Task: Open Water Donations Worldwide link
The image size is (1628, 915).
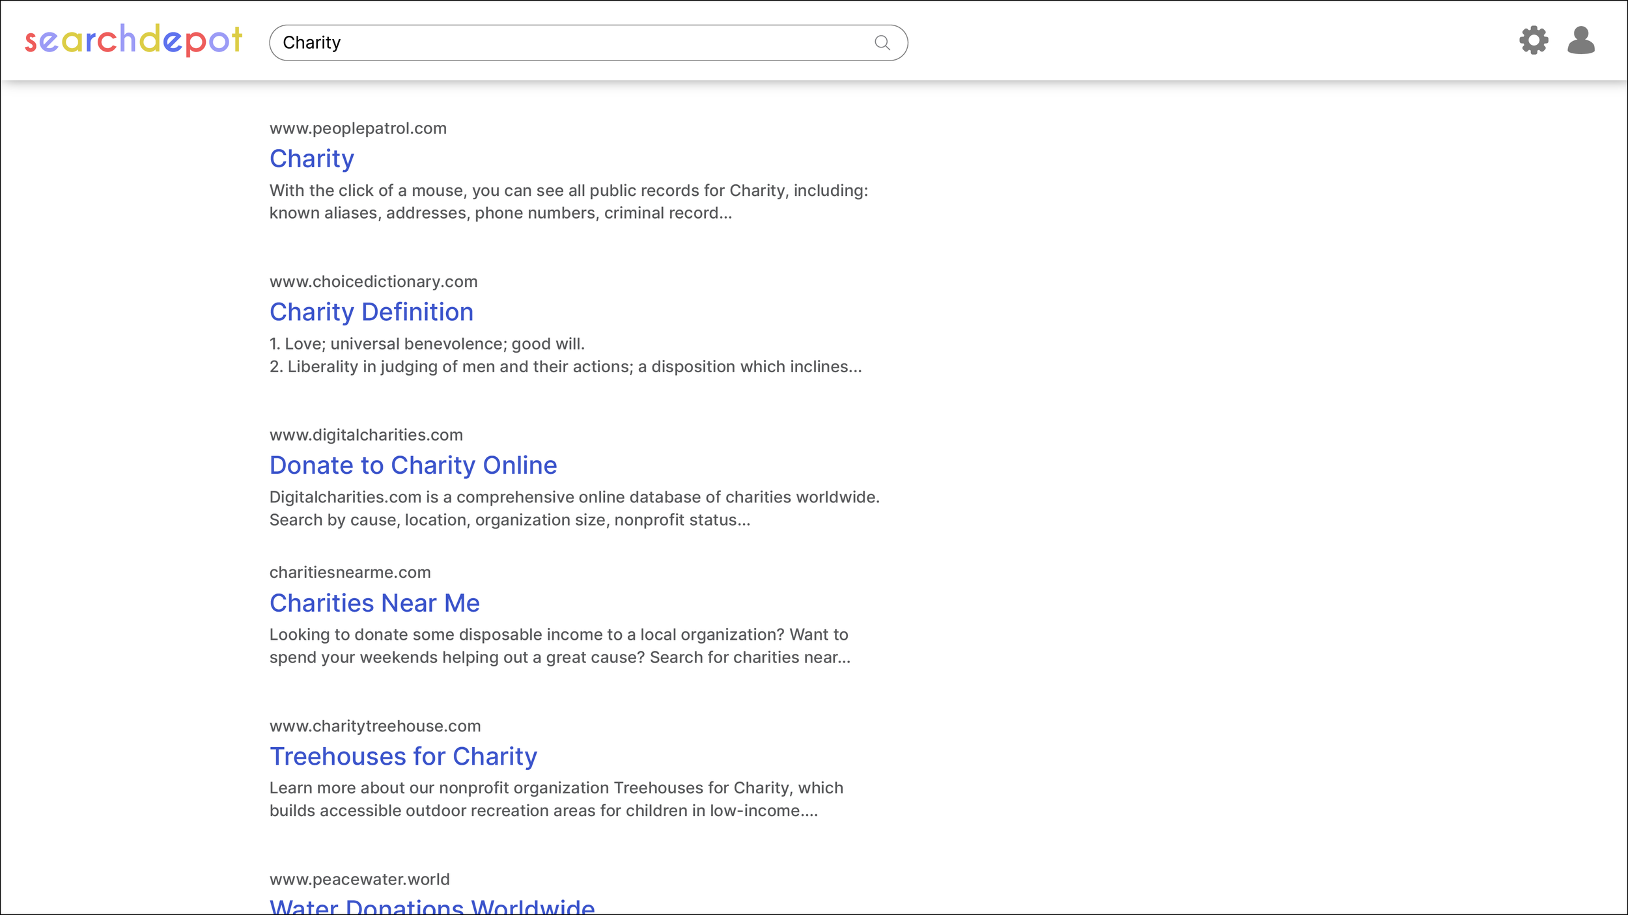Action: click(x=432, y=907)
